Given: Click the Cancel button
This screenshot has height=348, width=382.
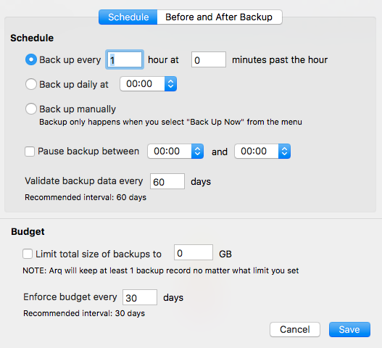Looking at the screenshot, I should point(295,329).
